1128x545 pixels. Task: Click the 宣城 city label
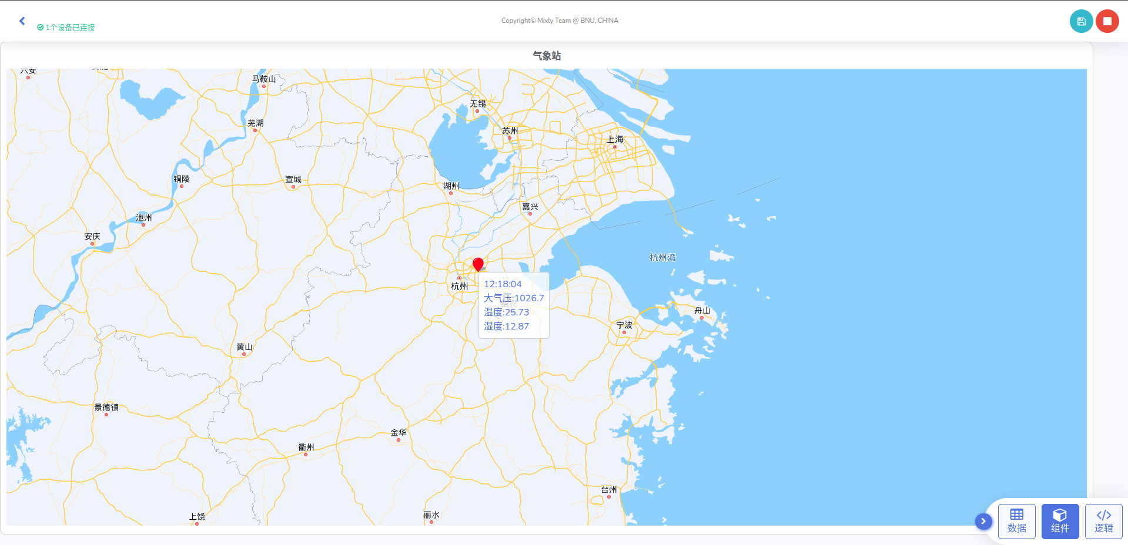(293, 179)
